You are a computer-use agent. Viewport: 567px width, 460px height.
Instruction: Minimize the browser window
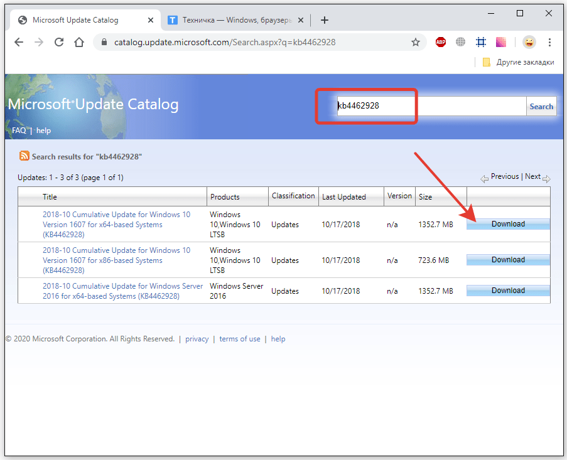[490, 13]
